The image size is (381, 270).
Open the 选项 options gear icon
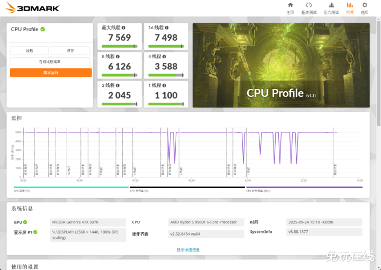click(365, 5)
